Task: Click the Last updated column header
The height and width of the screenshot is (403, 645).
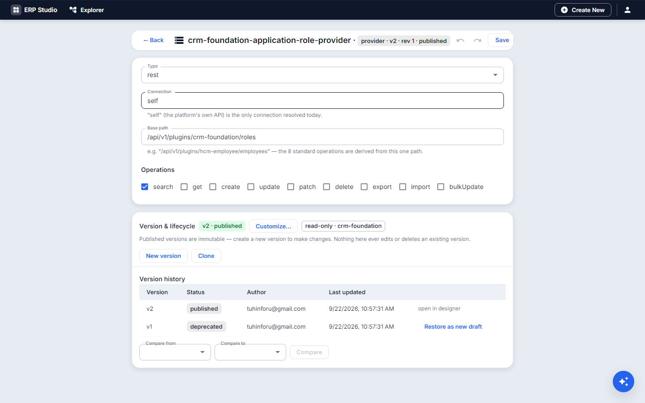Action: point(347,292)
